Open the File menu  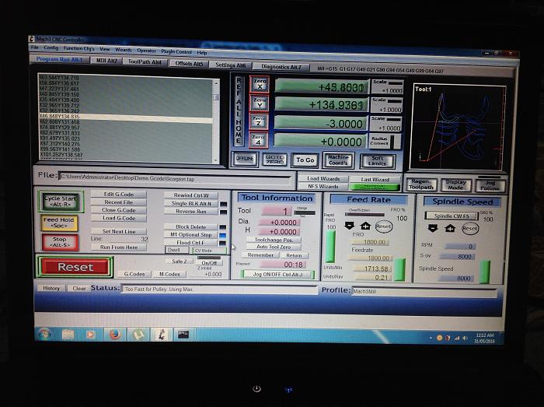point(35,47)
